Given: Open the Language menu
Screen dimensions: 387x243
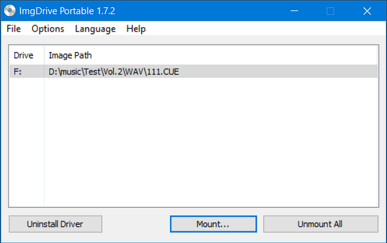Looking at the screenshot, I should 95,29.
